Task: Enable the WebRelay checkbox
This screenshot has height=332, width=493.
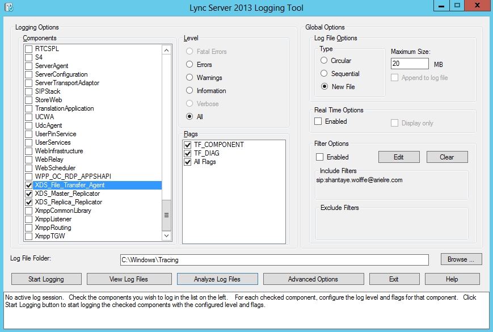Action: pyautogui.click(x=28, y=159)
